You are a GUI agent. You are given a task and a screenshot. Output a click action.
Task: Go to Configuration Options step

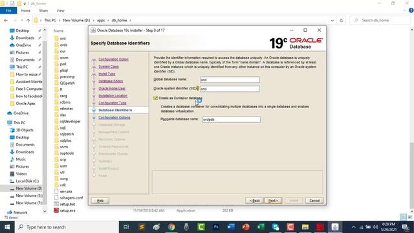[114, 118]
